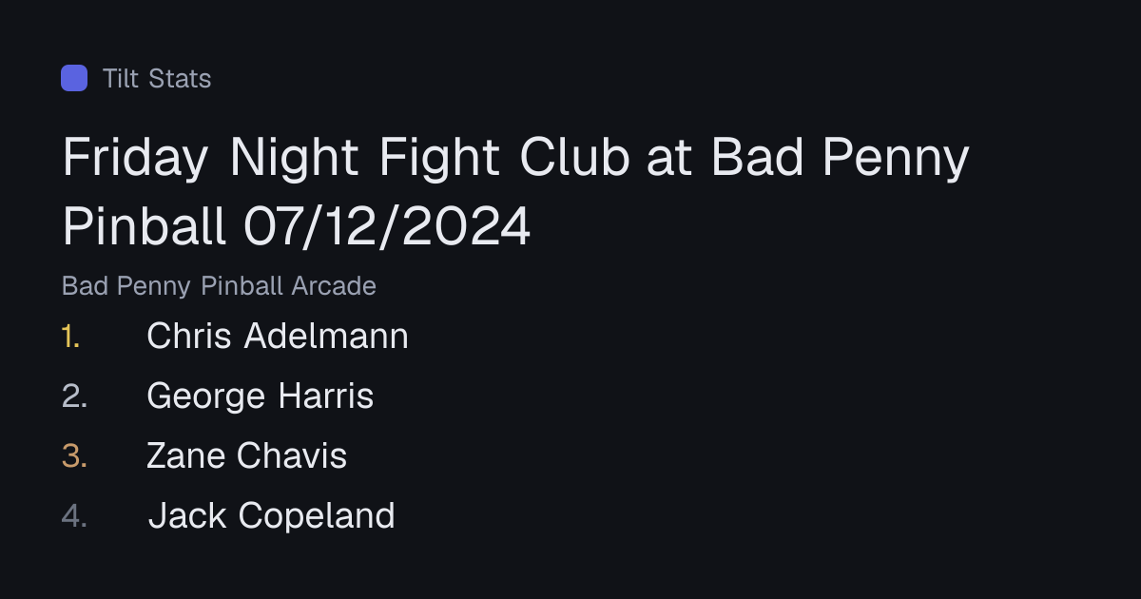The width and height of the screenshot is (1141, 599).
Task: Click the words Bad Penny in the title
Action: (x=841, y=158)
